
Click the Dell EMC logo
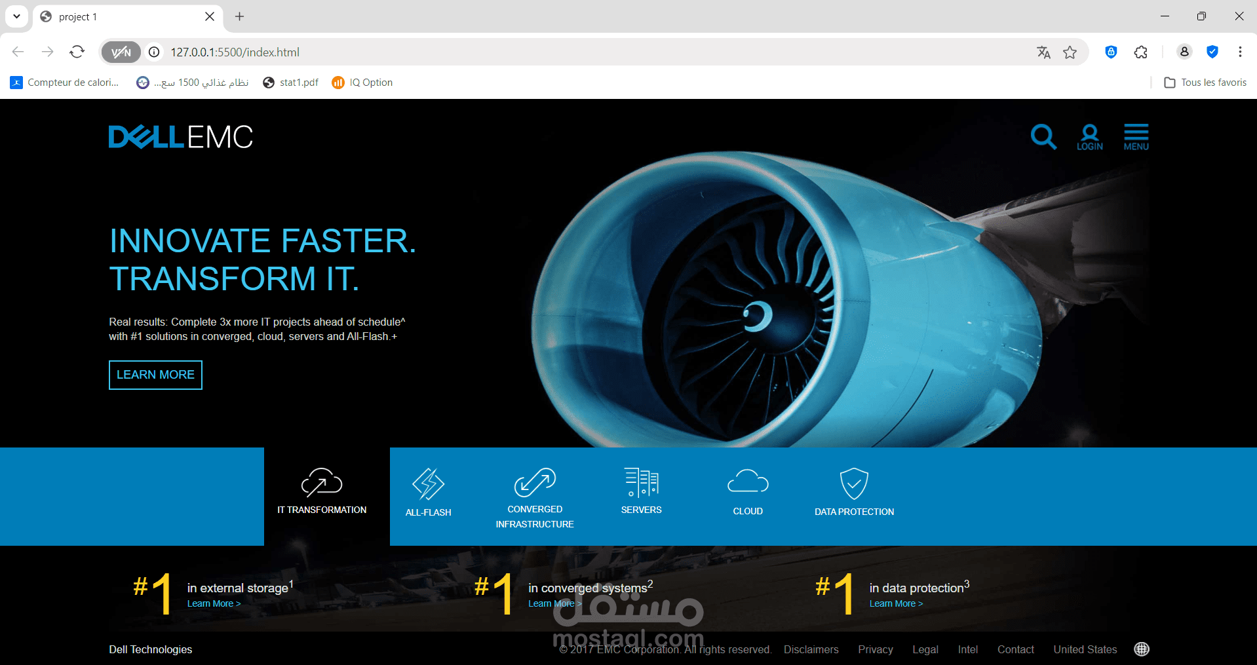pos(180,137)
